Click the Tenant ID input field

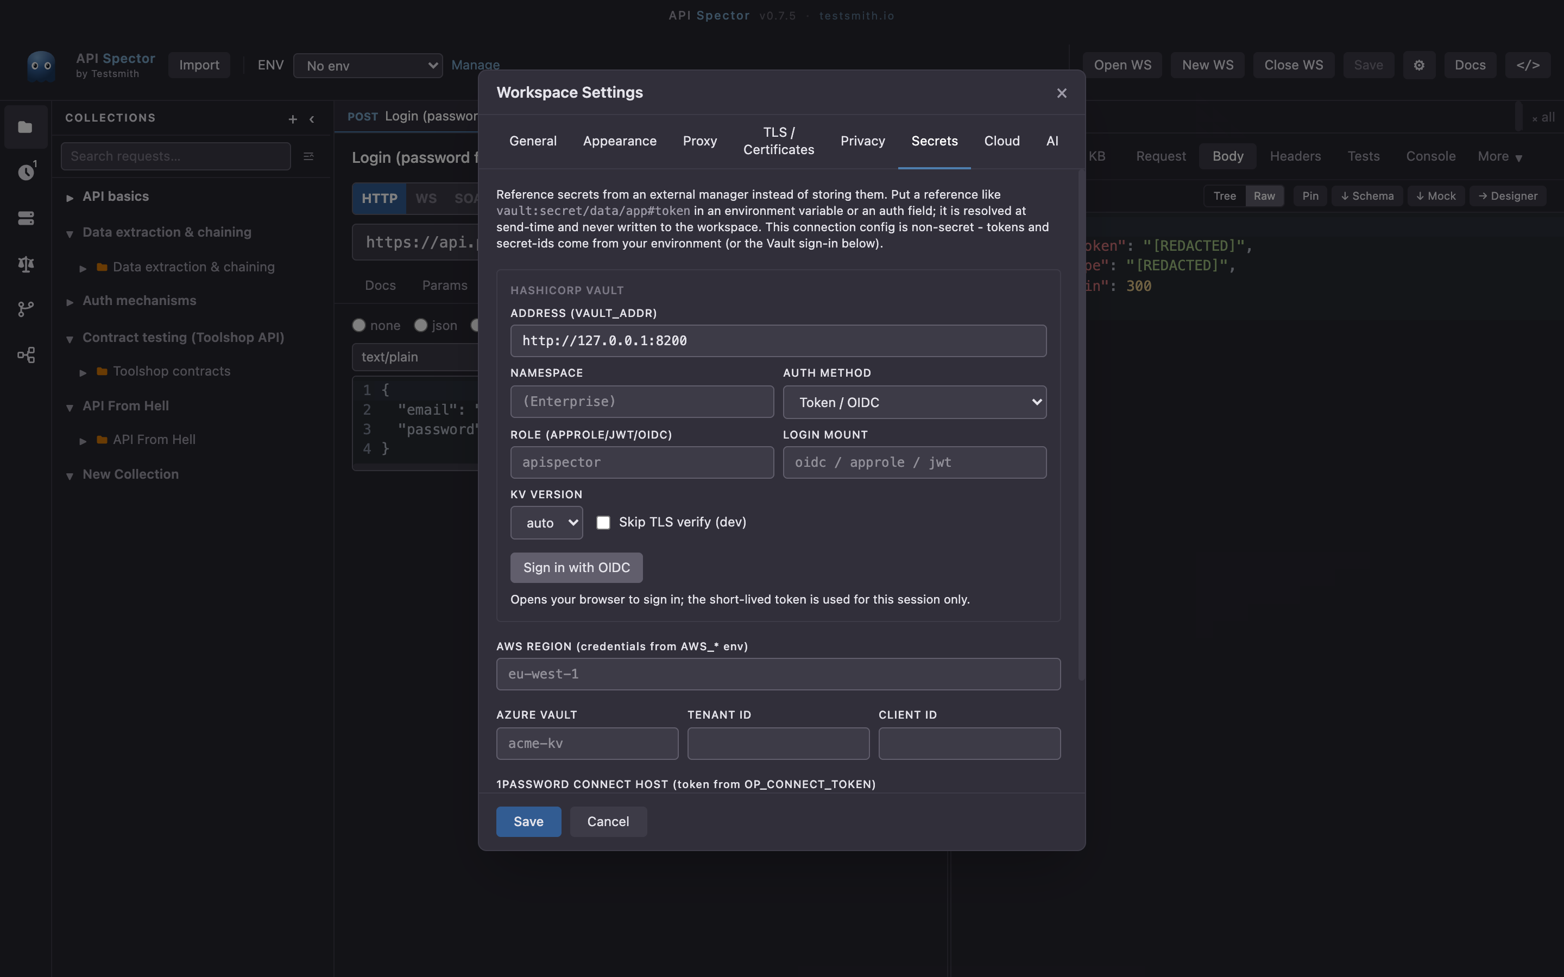point(778,743)
